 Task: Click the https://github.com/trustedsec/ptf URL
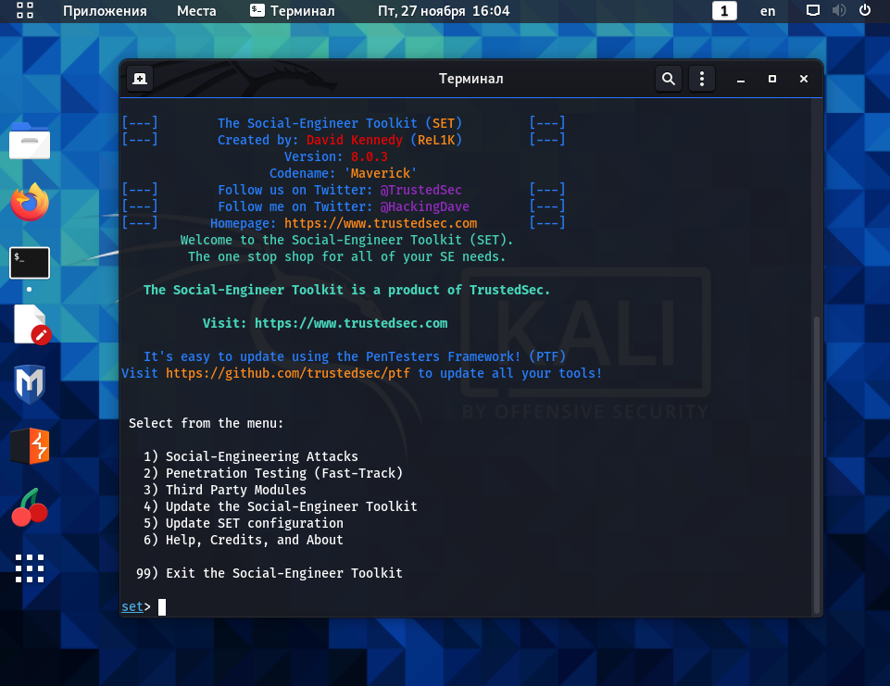pyautogui.click(x=288, y=373)
